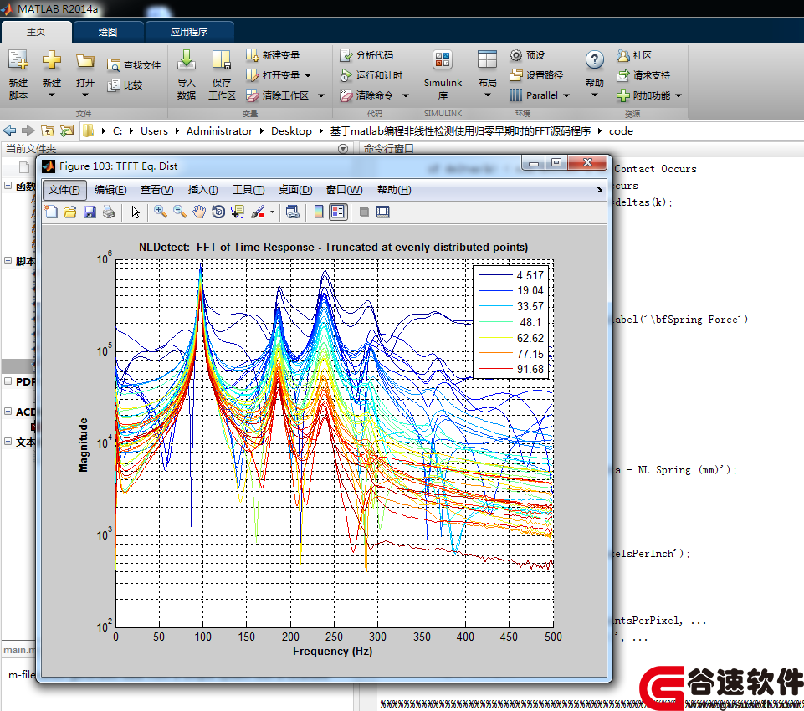The height and width of the screenshot is (711, 804).
Task: Click the Import Data green arrow icon
Action: click(187, 60)
